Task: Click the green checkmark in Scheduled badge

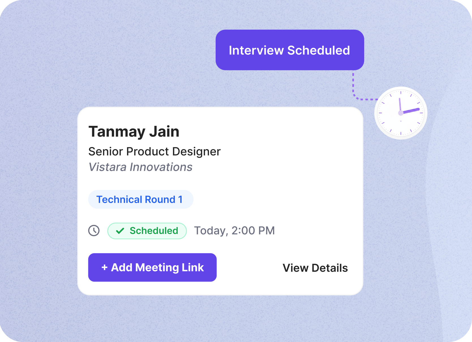Action: pos(120,231)
